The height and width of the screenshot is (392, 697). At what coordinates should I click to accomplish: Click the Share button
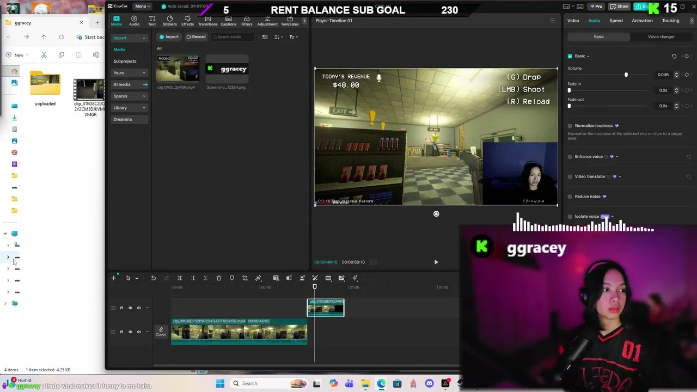pyautogui.click(x=619, y=7)
